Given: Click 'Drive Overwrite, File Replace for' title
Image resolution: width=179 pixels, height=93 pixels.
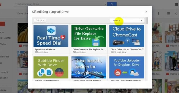Looking at the screenshot, I should point(89,50).
